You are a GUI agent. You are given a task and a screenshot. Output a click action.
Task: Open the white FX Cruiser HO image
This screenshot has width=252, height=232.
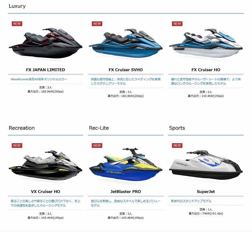[x=206, y=43]
